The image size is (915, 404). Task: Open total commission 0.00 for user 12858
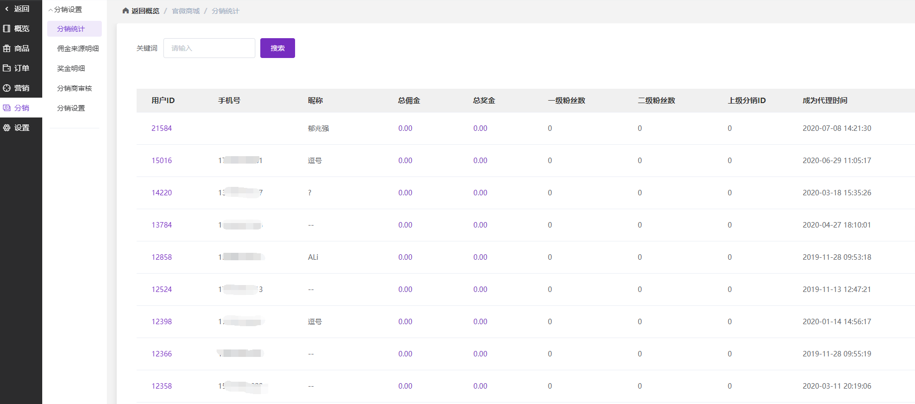click(x=405, y=257)
